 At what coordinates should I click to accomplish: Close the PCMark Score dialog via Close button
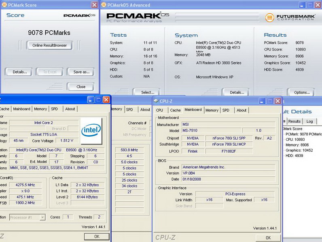click(80, 87)
